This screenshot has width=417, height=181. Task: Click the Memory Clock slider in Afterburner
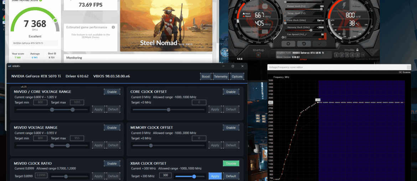(304, 30)
